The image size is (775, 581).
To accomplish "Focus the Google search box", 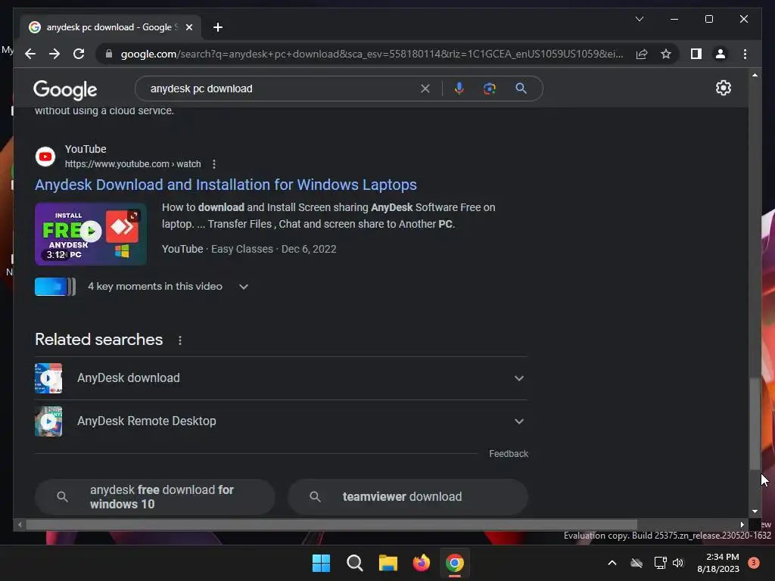I will tap(282, 89).
